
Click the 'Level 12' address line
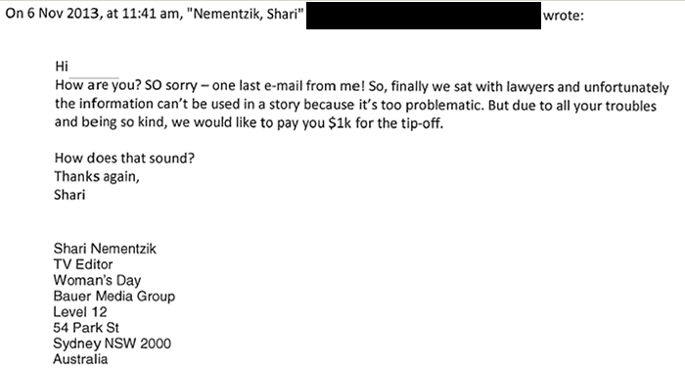point(80,312)
